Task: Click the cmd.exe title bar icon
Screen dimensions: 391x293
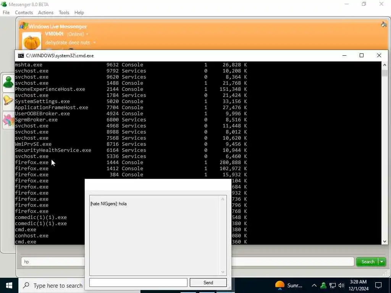Action: pos(21,56)
